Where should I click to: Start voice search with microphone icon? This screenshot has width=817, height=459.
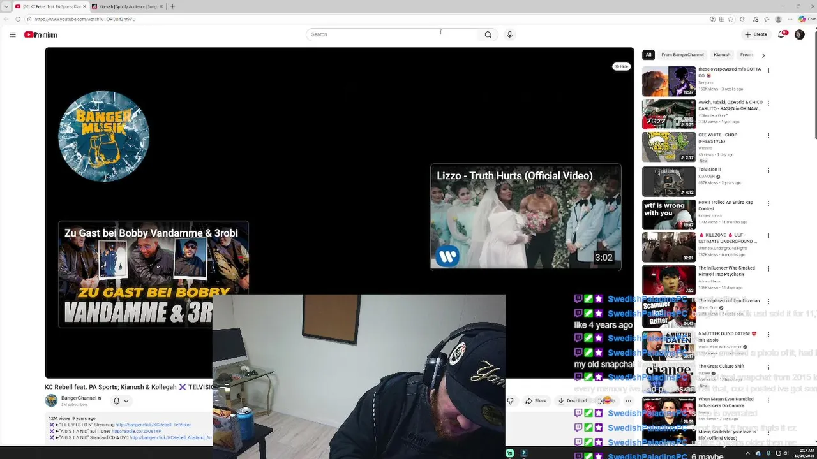pyautogui.click(x=509, y=34)
